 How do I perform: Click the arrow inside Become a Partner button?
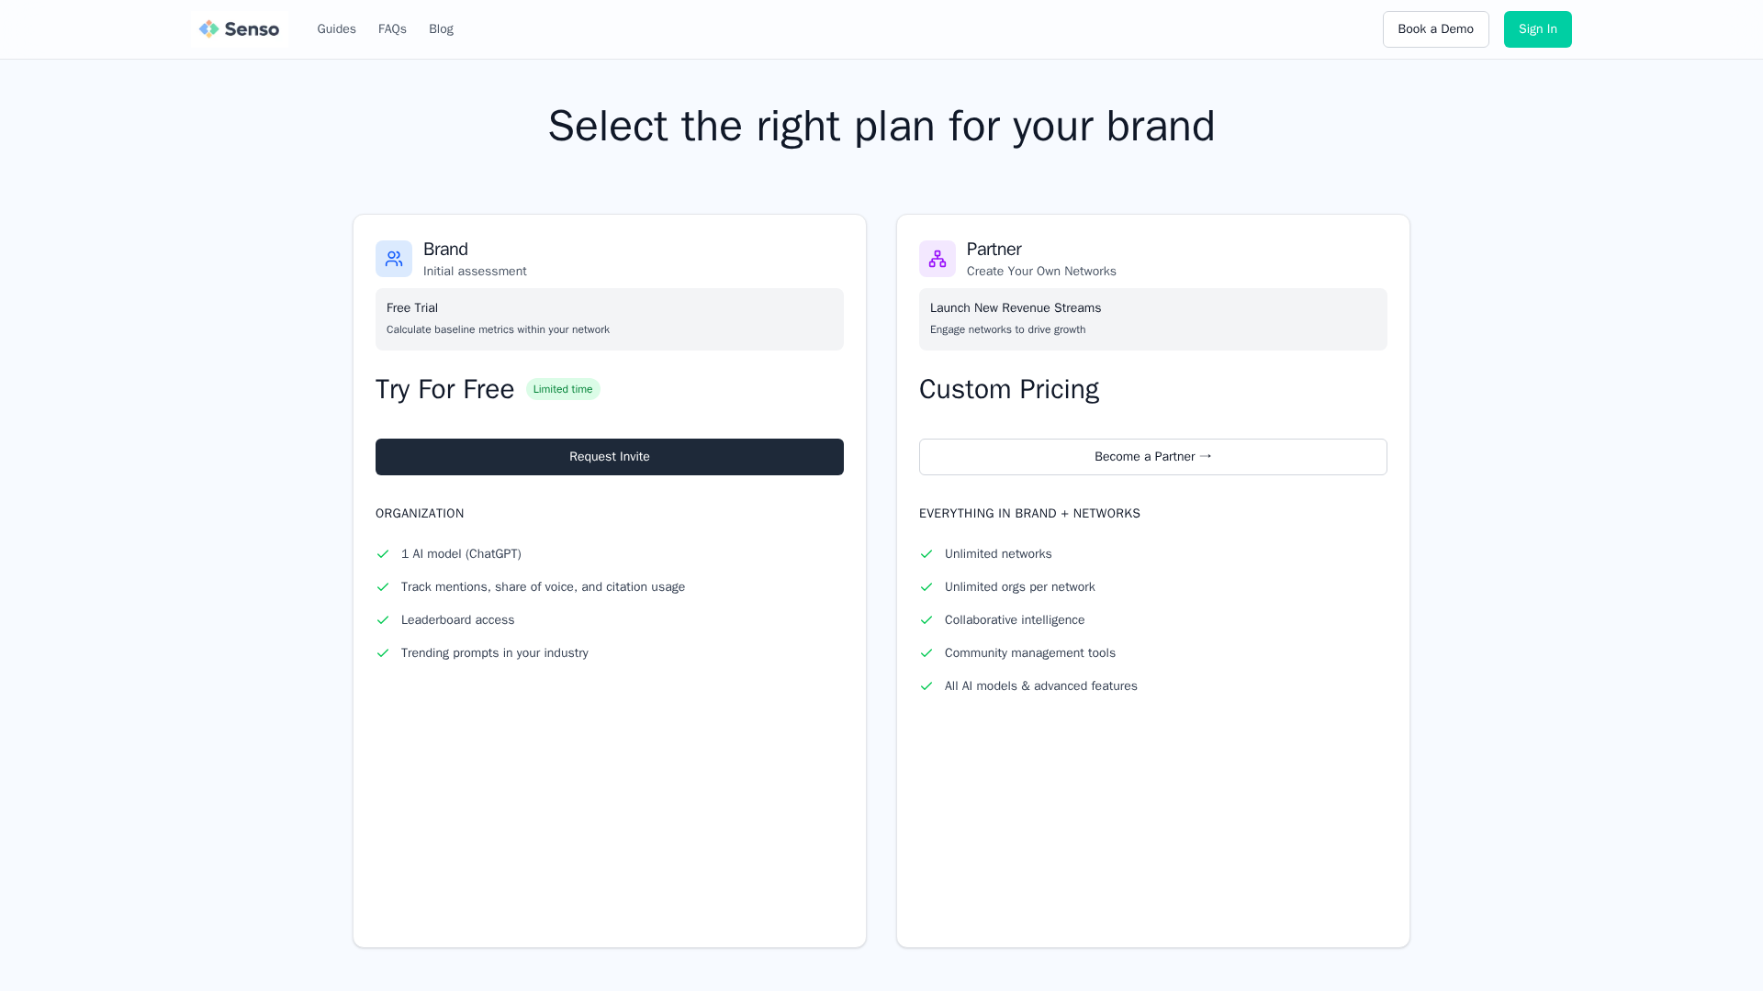(x=1206, y=456)
